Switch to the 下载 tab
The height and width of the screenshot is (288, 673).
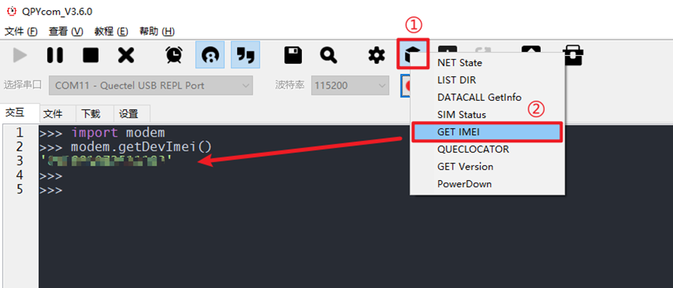click(90, 114)
